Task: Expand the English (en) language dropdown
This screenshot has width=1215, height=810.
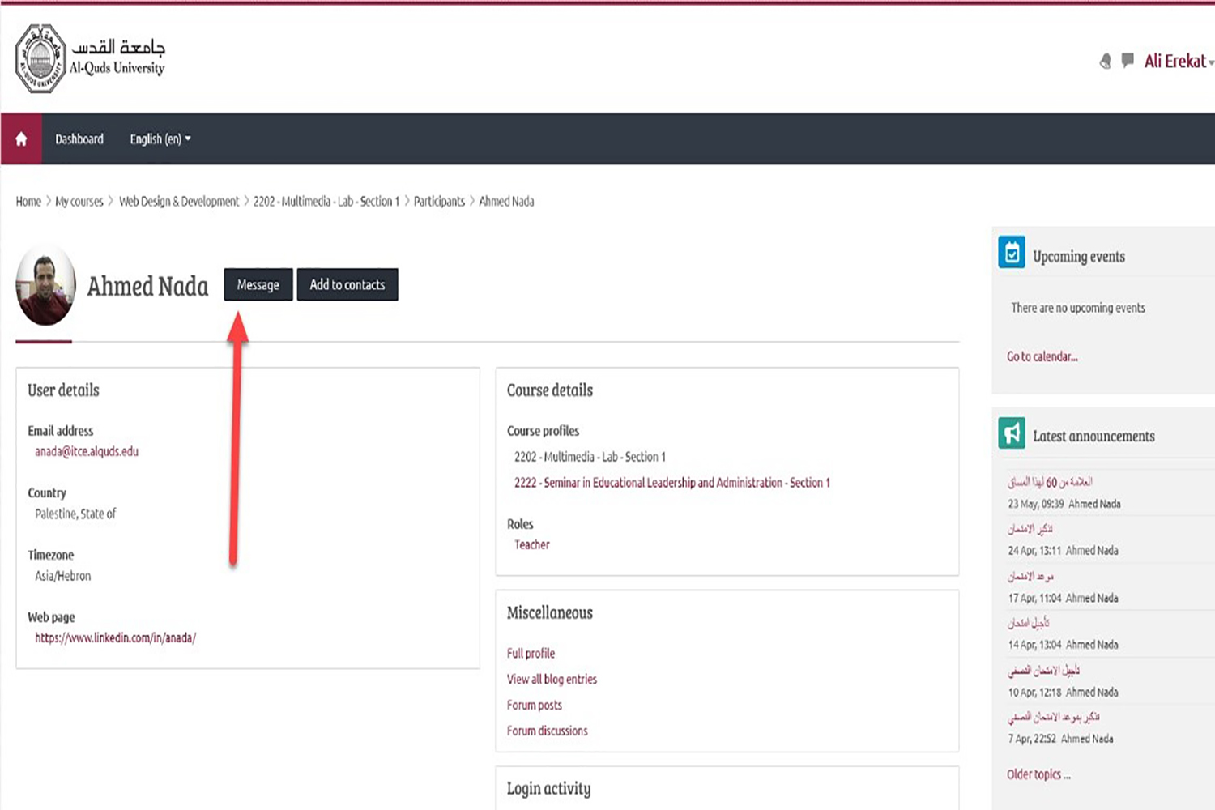Action: pos(160,139)
